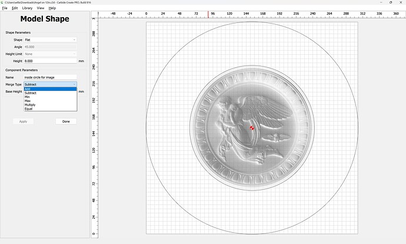Click the 'Merge Type' label
This screenshot has height=244, width=406.
point(14,84)
